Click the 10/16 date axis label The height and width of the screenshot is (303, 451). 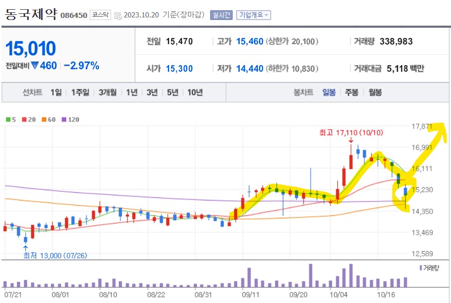tap(386, 295)
